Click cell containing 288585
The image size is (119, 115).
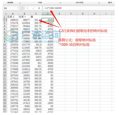[x=13, y=88]
